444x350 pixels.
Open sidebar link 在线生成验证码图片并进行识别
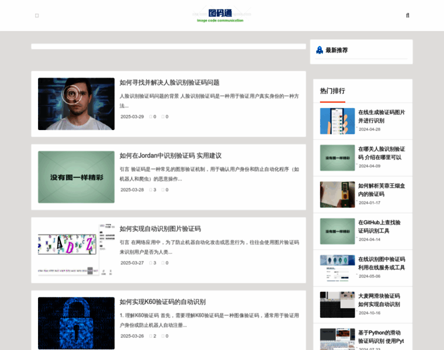click(381, 116)
